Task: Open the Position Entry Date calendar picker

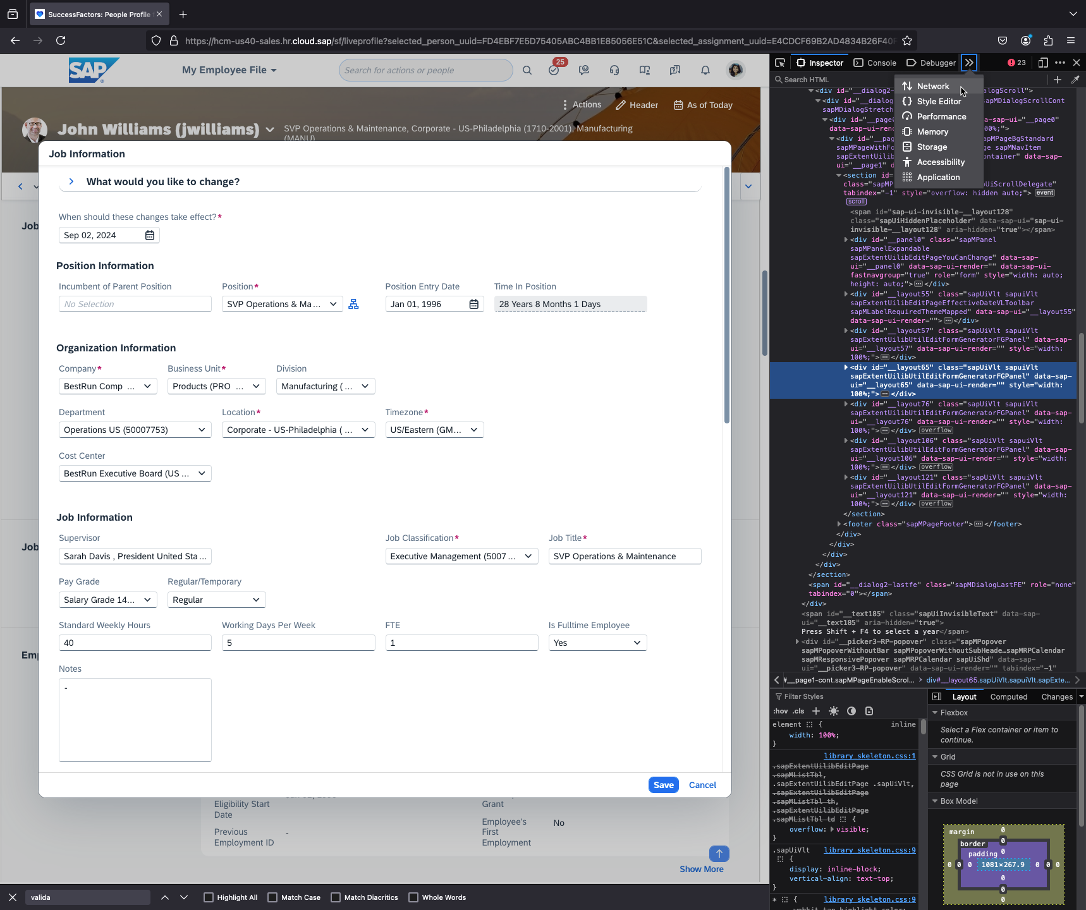Action: point(474,304)
